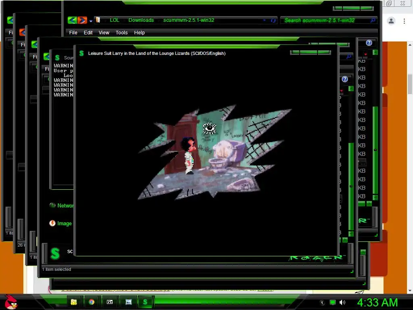Image resolution: width=413 pixels, height=310 pixels.
Task: Open the Help menu
Action: click(x=139, y=32)
